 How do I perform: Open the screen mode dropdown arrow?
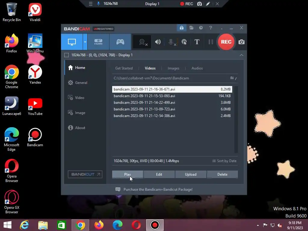(x=85, y=42)
